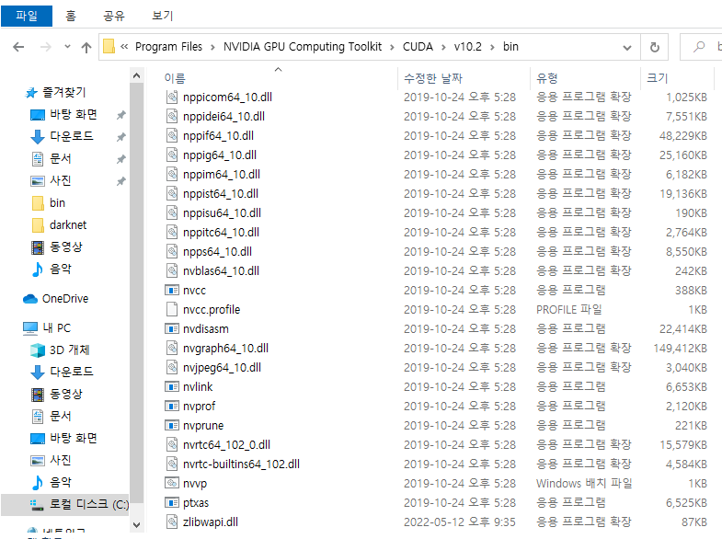This screenshot has height=539, width=722.
Task: Select the nppidei64_10.dll file icon
Action: pos(172,117)
